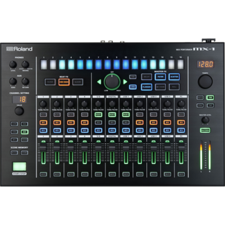Tap step pad 12 in top row
Viewport: 225px width, 225px height.
[144, 65]
